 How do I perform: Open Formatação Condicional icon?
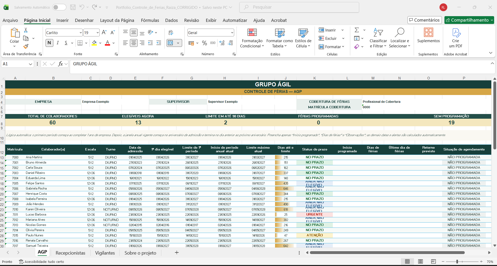[x=252, y=32]
